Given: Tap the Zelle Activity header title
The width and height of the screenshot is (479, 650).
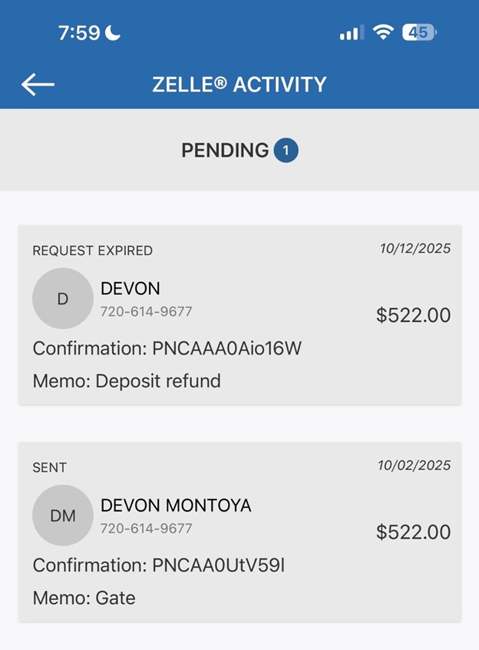Looking at the screenshot, I should pos(240,84).
